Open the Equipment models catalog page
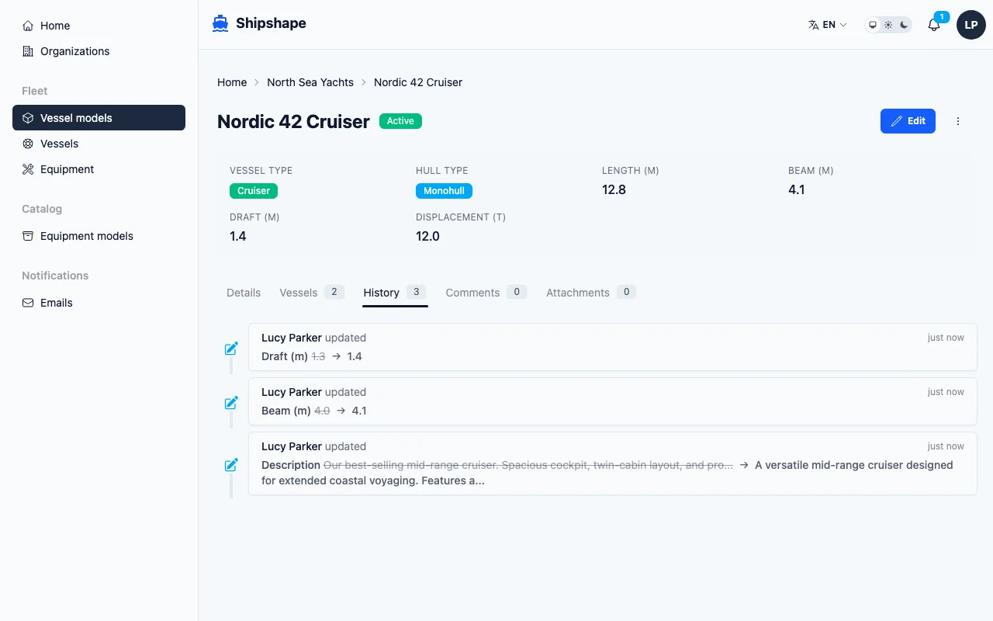The height and width of the screenshot is (621, 993). click(x=86, y=236)
